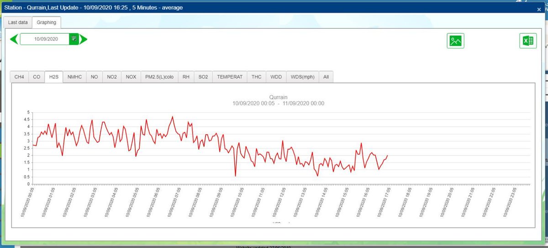Switch to the Last data tab
Viewport: 548px width, 248px height.
(18, 22)
